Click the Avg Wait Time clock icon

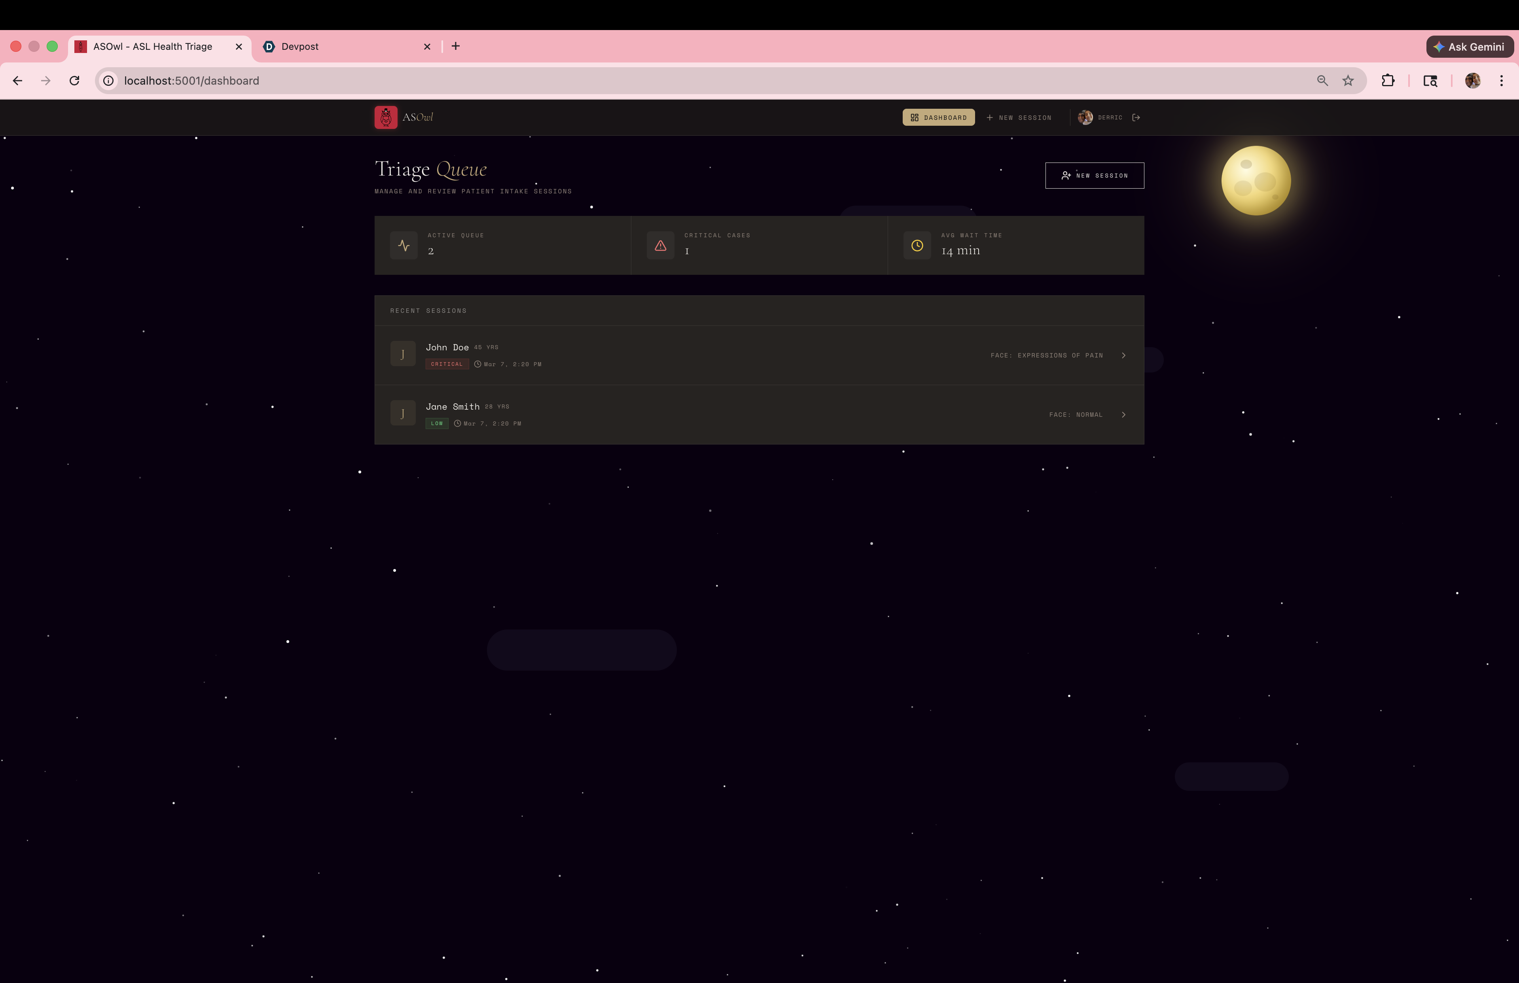coord(917,246)
